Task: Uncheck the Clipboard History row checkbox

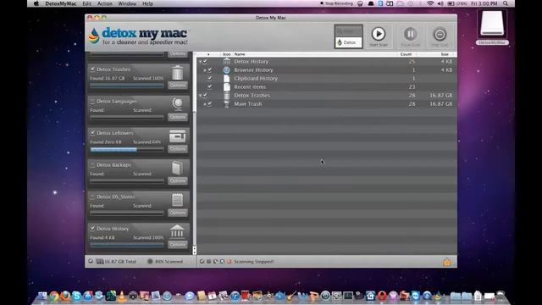Action: (x=209, y=79)
